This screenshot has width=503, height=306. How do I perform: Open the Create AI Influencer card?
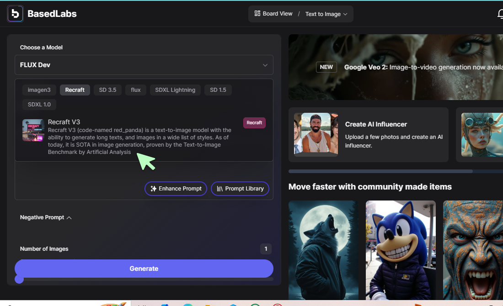tap(368, 135)
